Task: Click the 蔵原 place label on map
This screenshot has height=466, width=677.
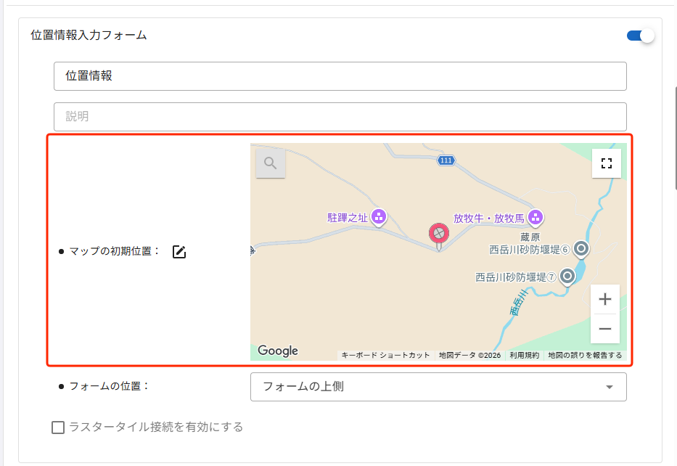Action: [x=530, y=237]
